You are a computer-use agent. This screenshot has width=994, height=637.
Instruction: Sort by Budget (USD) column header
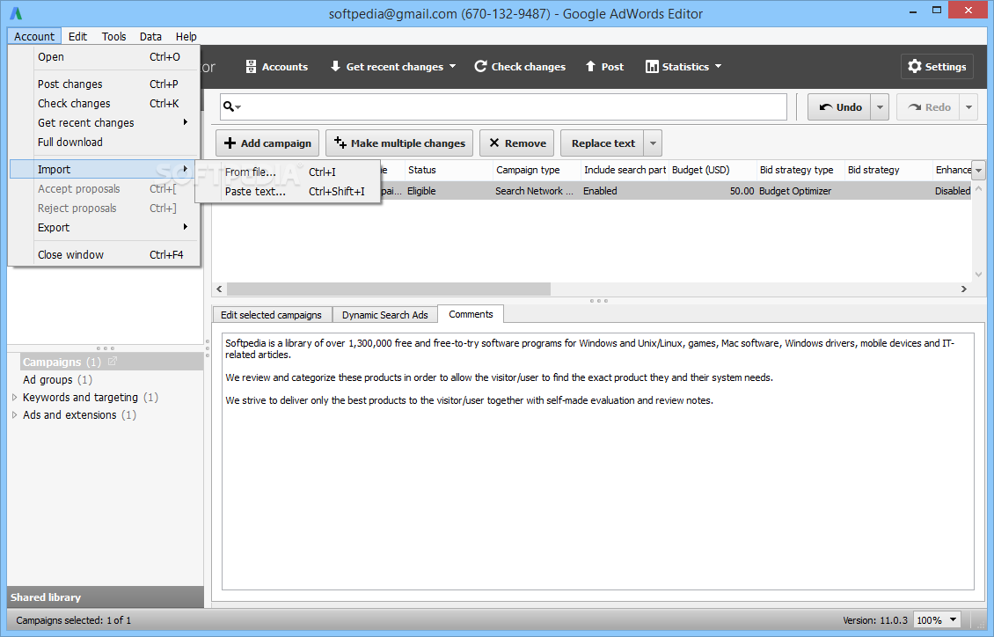point(713,170)
